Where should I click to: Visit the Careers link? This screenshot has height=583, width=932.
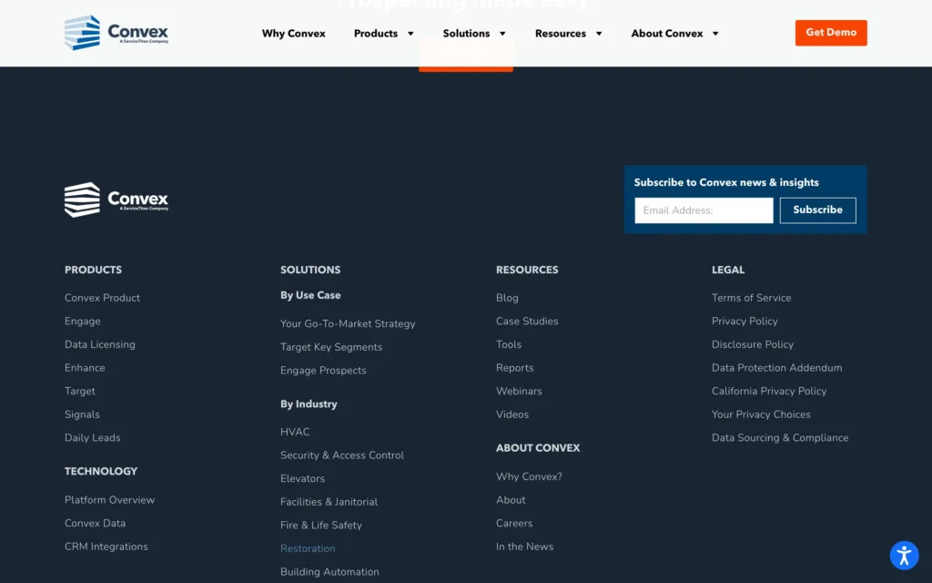pyautogui.click(x=514, y=524)
